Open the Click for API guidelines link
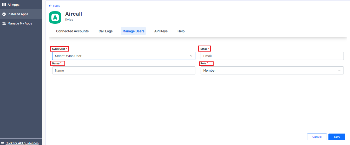The image size is (350, 145). click(22, 143)
